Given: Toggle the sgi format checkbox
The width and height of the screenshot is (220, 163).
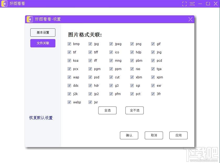Looking at the screenshot, I should click(x=132, y=86).
